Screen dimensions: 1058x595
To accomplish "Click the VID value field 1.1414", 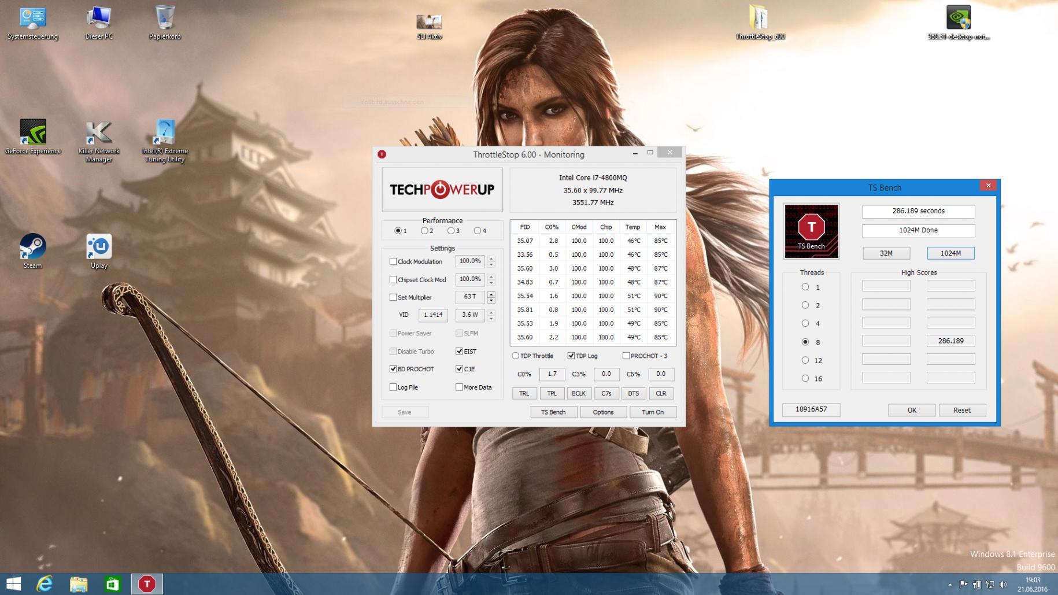I will (x=433, y=315).
